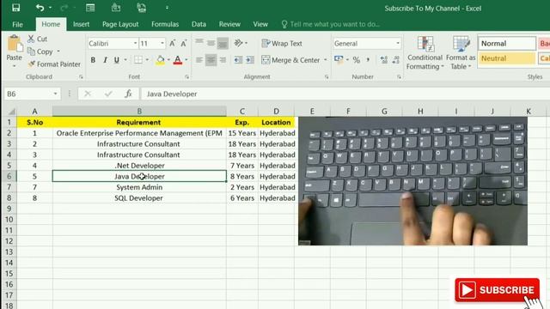This screenshot has height=309, width=550.
Task: Click Decrease Decimal icon
Action: (396, 60)
